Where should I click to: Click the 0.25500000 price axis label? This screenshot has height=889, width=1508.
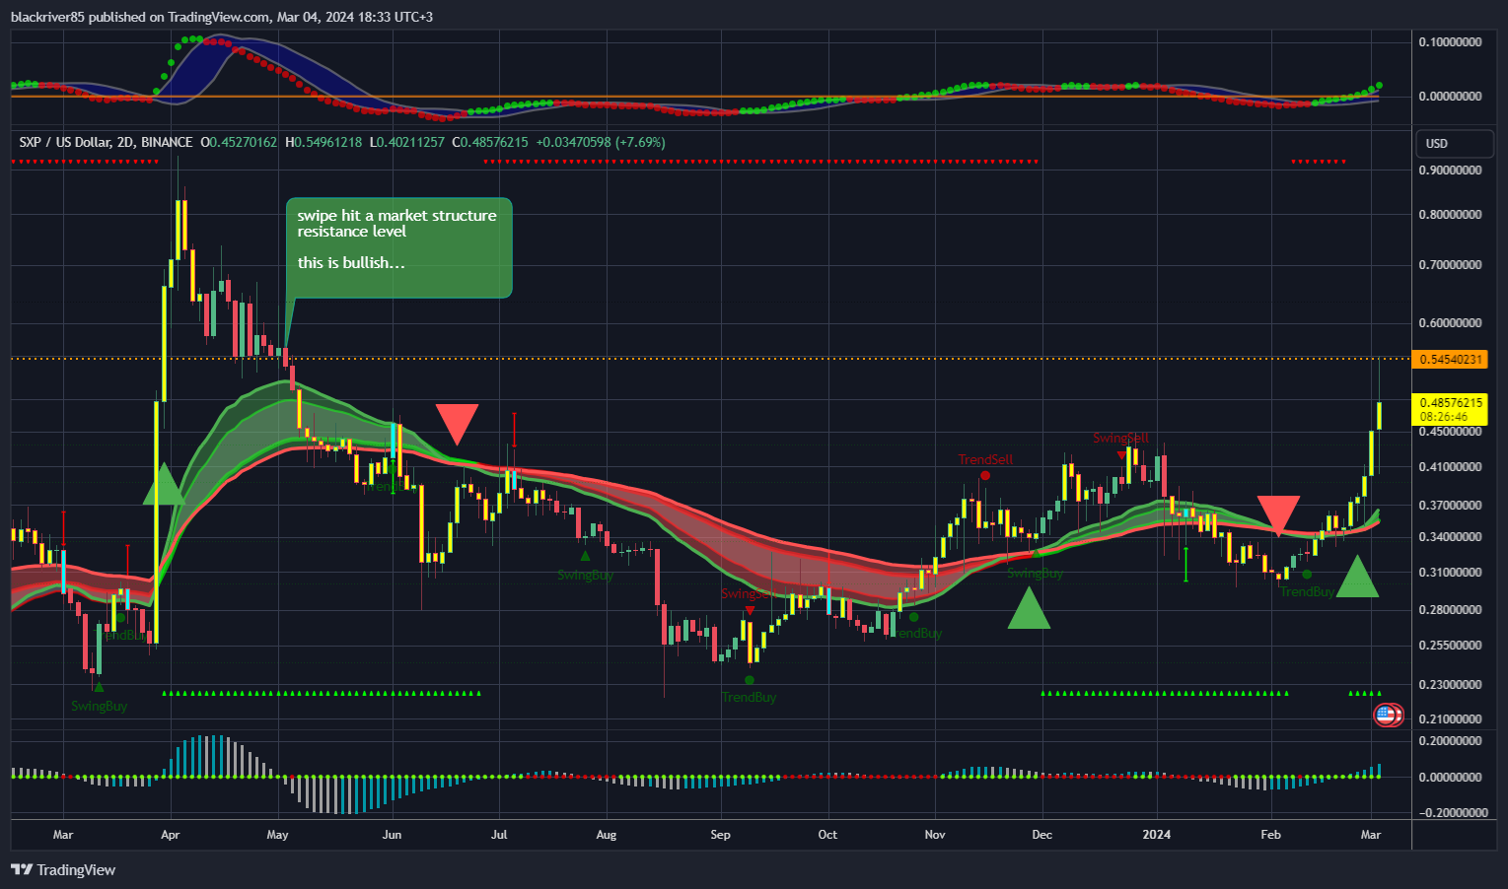pyautogui.click(x=1450, y=646)
